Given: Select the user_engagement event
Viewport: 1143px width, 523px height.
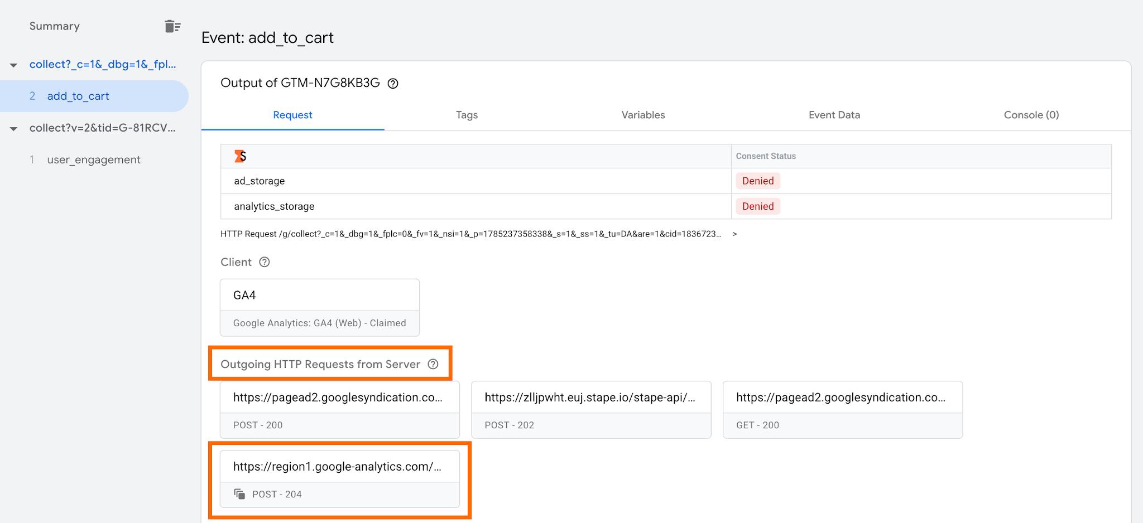Looking at the screenshot, I should 94,159.
